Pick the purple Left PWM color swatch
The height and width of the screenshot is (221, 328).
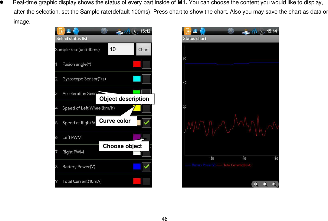coord(137,137)
